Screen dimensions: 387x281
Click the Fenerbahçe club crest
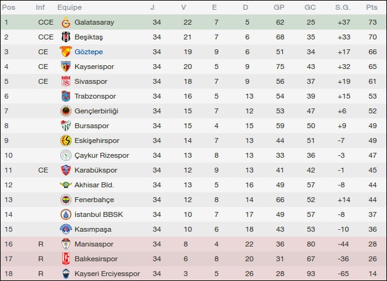click(x=65, y=200)
